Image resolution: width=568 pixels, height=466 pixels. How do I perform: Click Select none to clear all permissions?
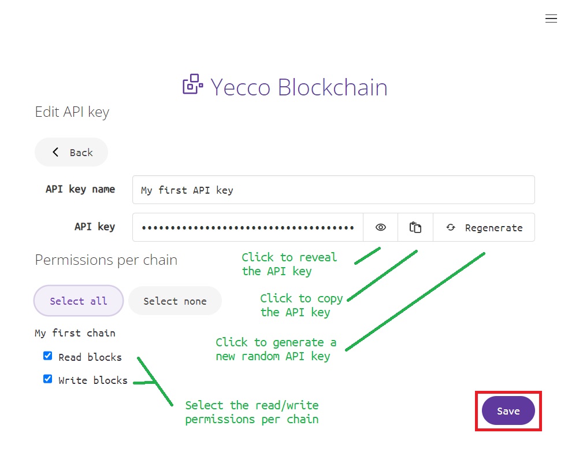tap(175, 301)
